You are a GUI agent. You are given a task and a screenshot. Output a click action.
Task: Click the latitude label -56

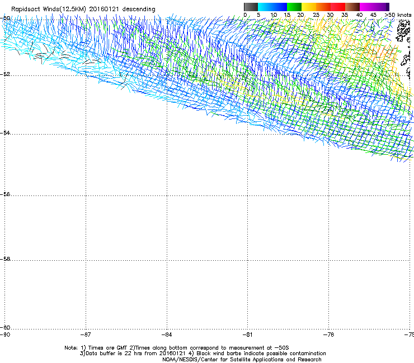5,194
